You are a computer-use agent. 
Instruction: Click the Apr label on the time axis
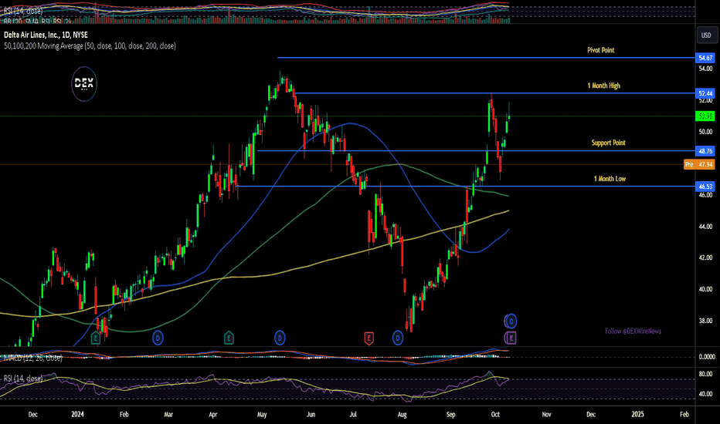pyautogui.click(x=212, y=415)
